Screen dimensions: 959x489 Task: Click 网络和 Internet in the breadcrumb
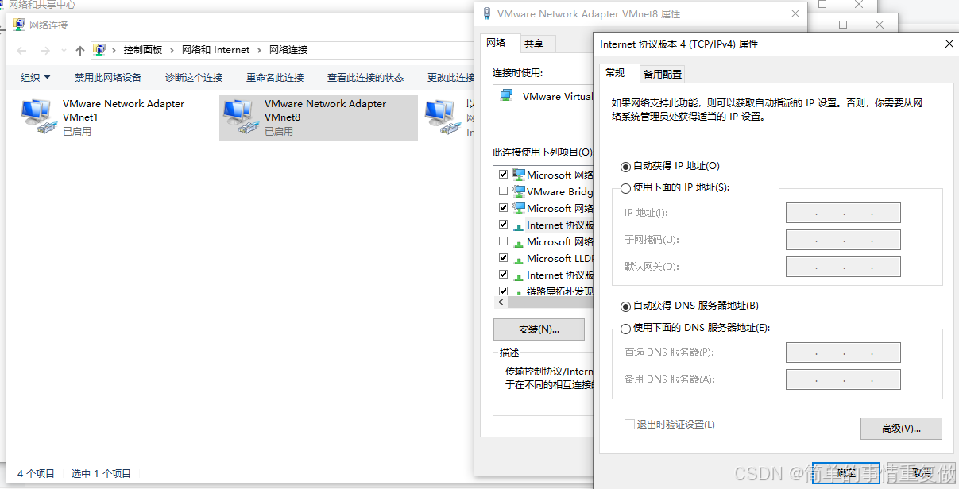click(x=216, y=50)
